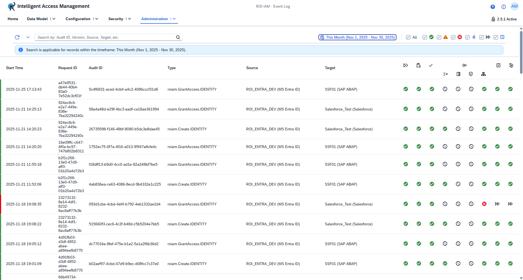Expand the dropdown chevron beside the refresh icon
The image size is (523, 280).
coord(28,37)
